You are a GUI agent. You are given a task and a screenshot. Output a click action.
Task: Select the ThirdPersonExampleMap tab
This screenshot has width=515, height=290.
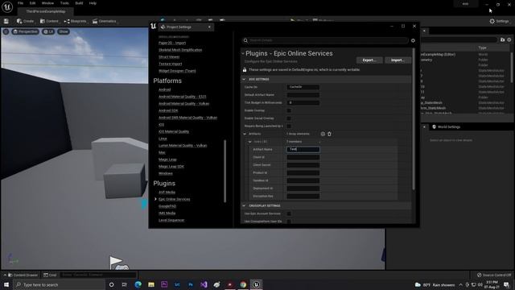pyautogui.click(x=46, y=11)
